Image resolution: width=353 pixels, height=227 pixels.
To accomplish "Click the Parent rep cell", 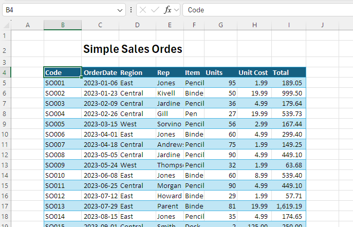I will (x=170, y=206).
